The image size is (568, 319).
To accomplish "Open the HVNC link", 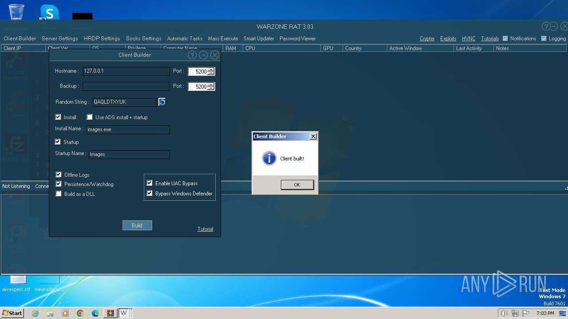I will 469,39.
